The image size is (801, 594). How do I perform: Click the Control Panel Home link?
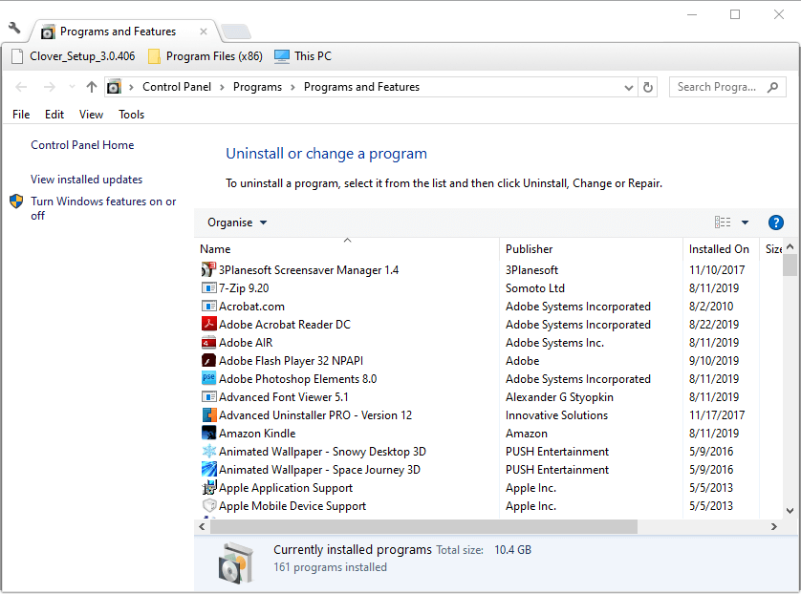coord(82,145)
